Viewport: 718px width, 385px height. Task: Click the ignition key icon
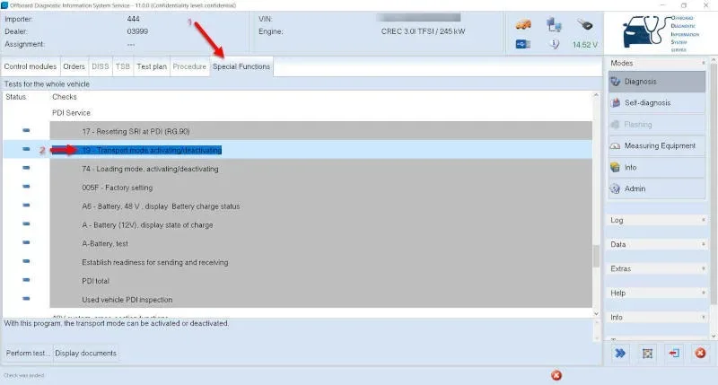[x=585, y=25]
